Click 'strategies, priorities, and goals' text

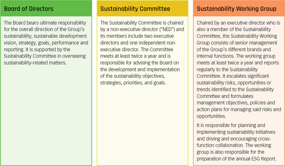(x=133, y=83)
